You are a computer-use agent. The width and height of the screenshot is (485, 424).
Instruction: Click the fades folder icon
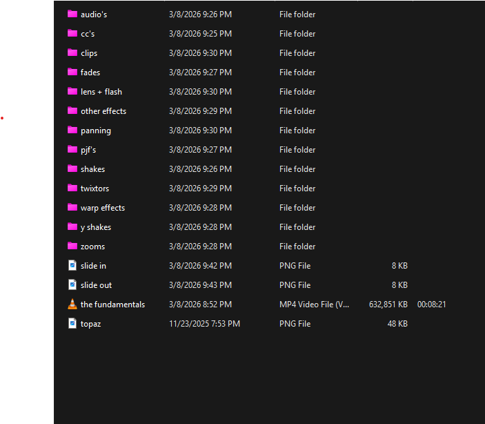(72, 72)
